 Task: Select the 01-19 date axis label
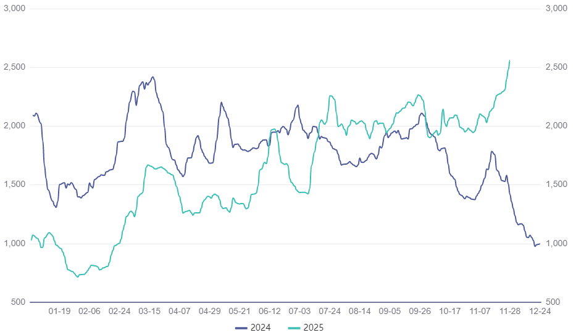pyautogui.click(x=59, y=312)
